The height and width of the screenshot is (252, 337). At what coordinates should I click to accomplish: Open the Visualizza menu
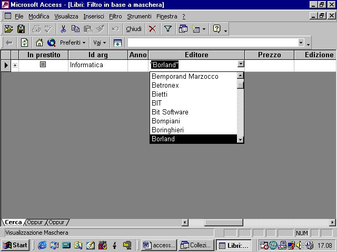tap(66, 16)
